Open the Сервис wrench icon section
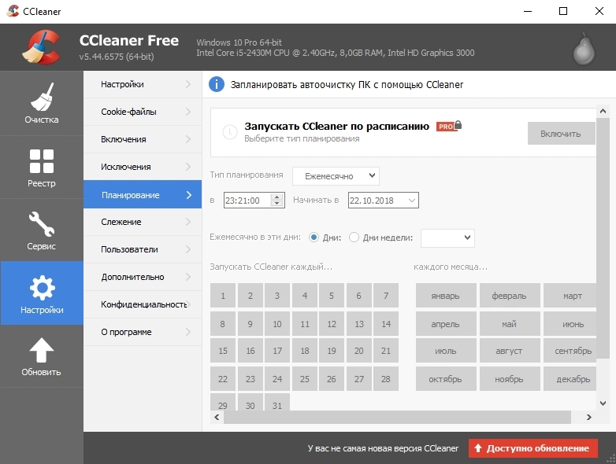616x464 pixels. pos(41,223)
